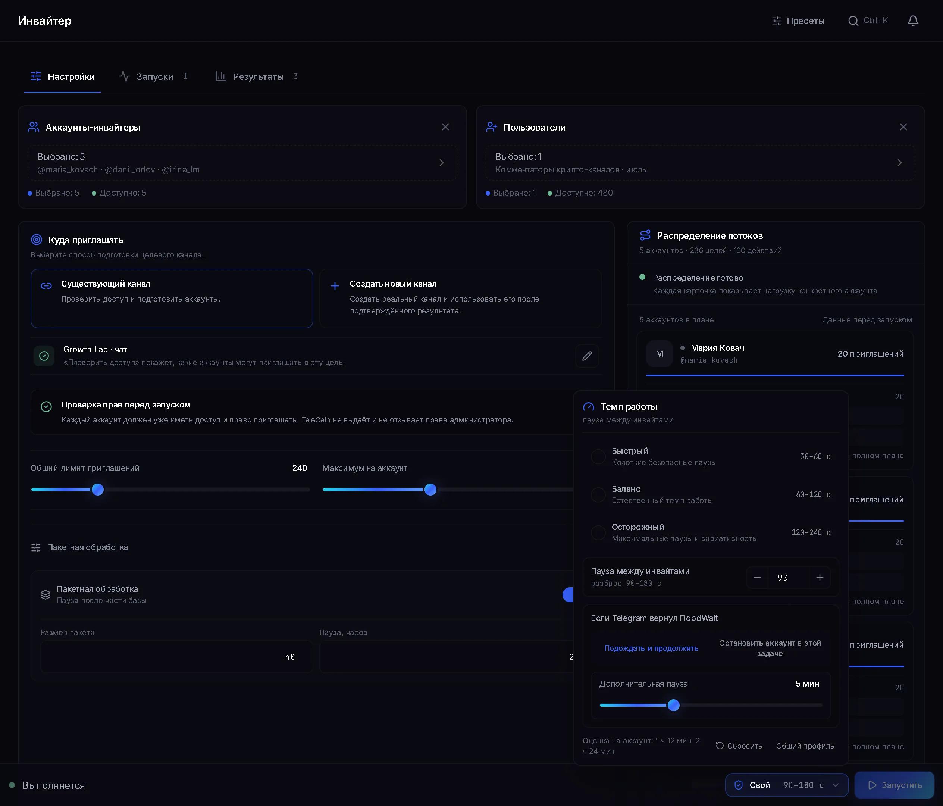Click the Настройки tab sliders icon
943x806 pixels.
point(35,76)
